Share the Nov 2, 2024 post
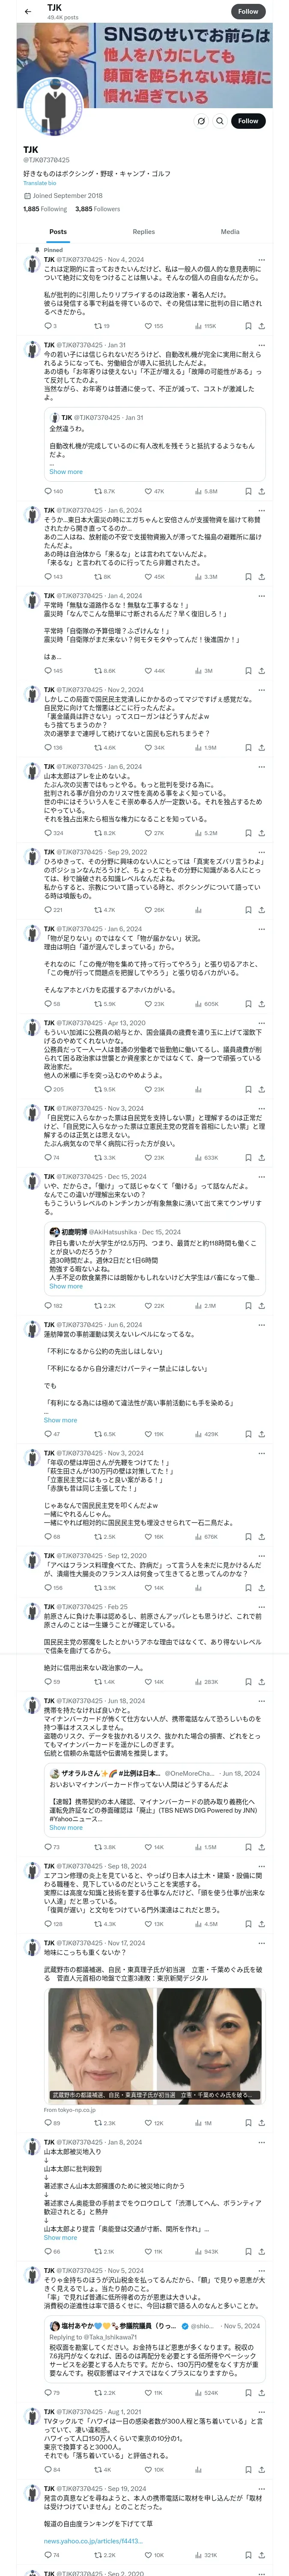Viewport: 289px width, 2576px height. click(261, 747)
